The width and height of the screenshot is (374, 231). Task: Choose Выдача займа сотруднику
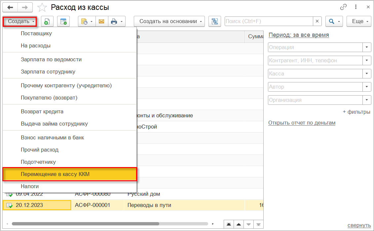coord(69,124)
